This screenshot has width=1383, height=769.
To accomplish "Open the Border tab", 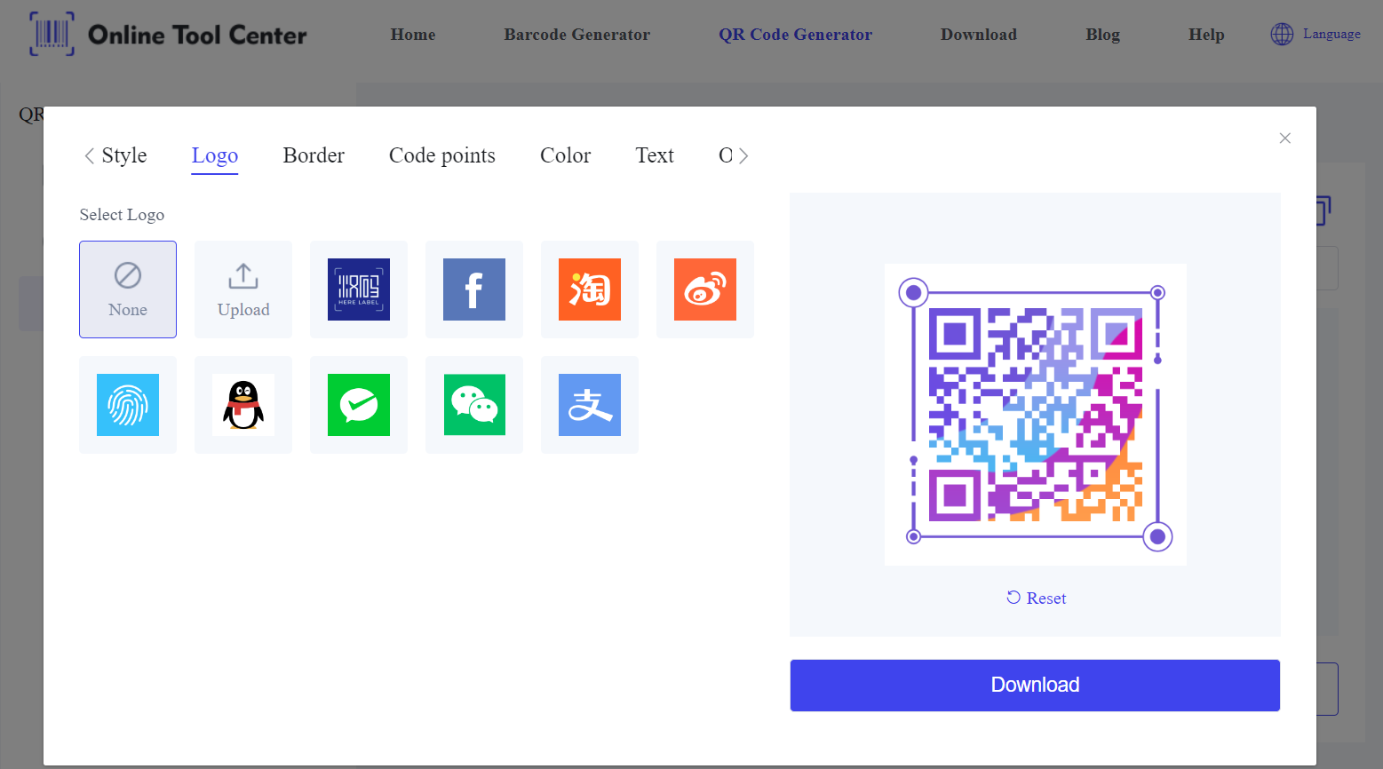I will [314, 155].
